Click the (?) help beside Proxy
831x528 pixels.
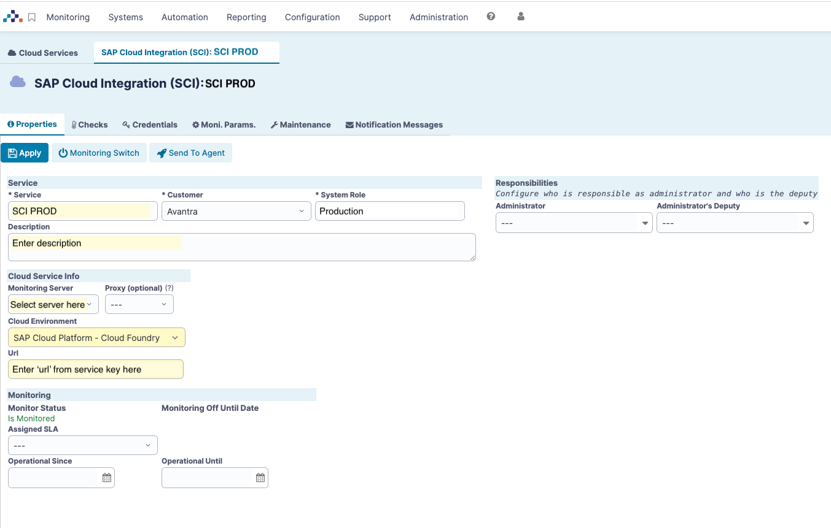169,288
